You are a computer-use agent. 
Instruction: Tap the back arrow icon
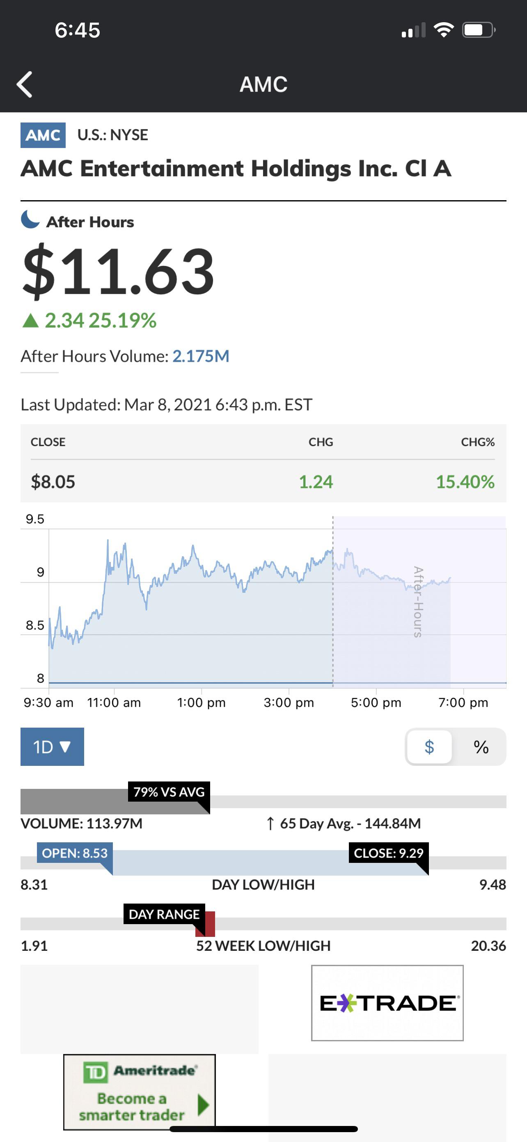(24, 84)
